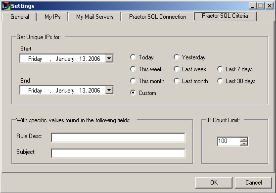Minimize the Settings window
276x193 pixels.
(252, 6)
